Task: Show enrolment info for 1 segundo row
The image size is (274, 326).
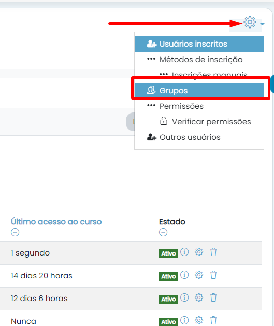Action: click(184, 252)
